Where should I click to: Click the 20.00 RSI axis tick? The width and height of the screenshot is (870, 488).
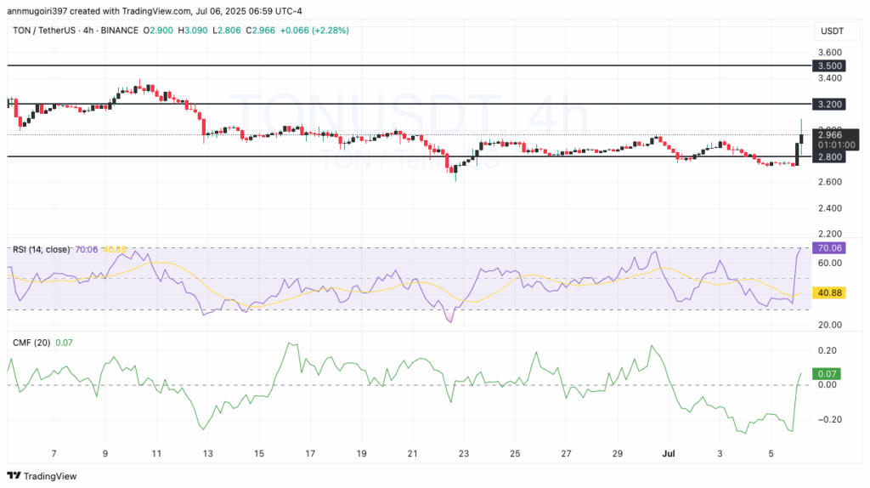[x=830, y=325]
